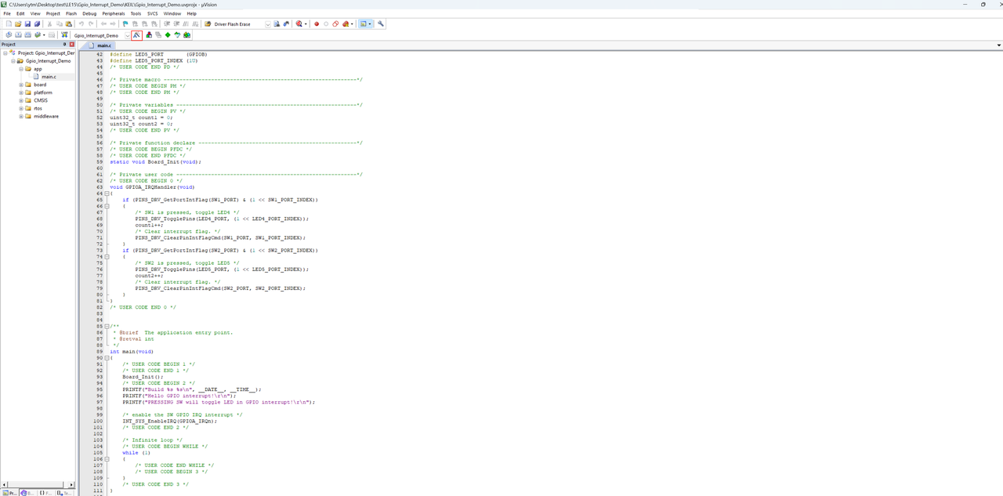Click the kill all breakpoints icon
Screen dimensions: 1003x496
click(346, 24)
